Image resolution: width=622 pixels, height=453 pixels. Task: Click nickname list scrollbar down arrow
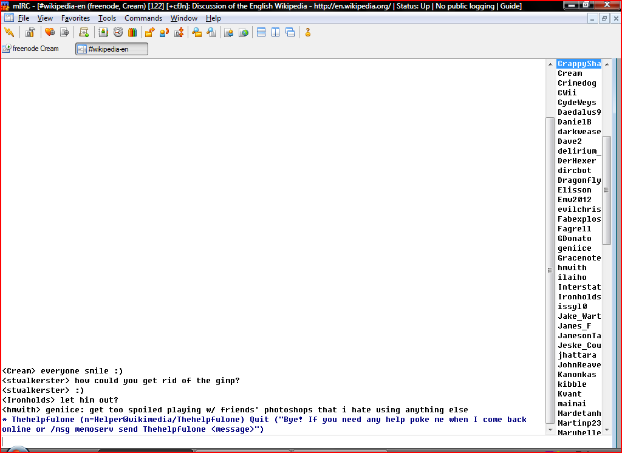point(607,430)
